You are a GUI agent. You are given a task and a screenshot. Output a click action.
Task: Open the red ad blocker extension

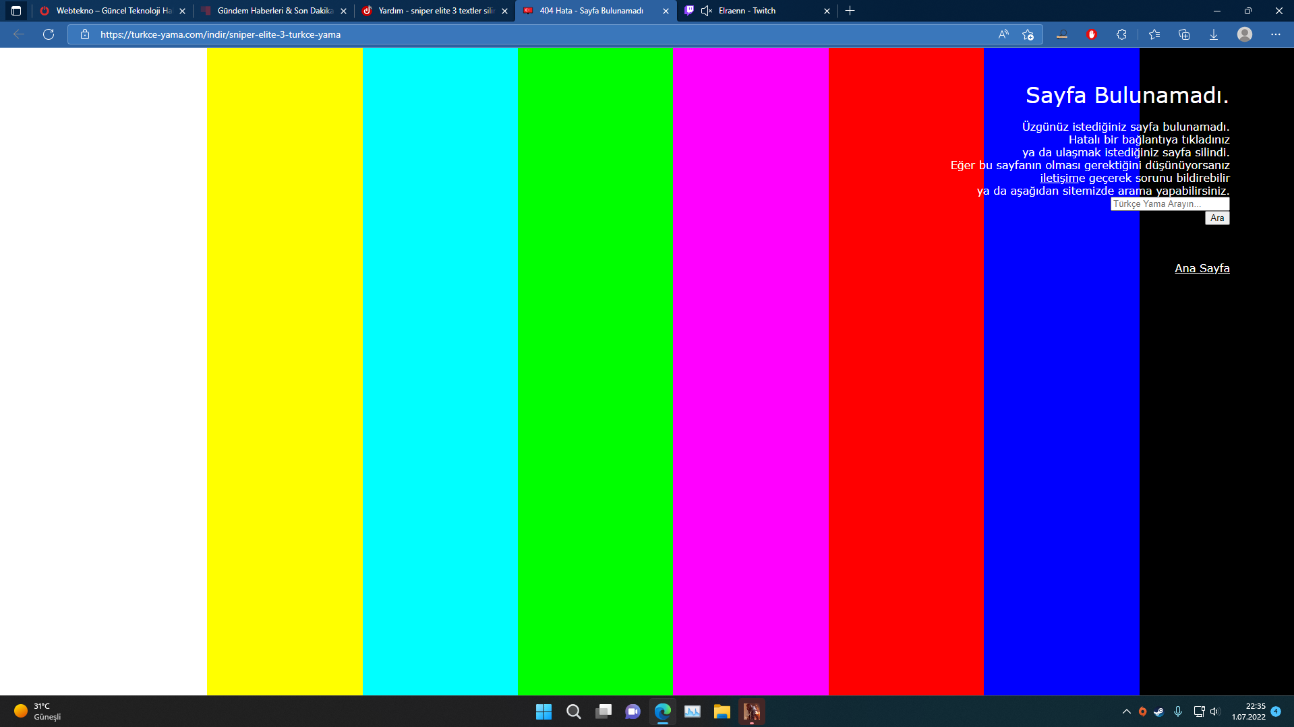point(1092,34)
